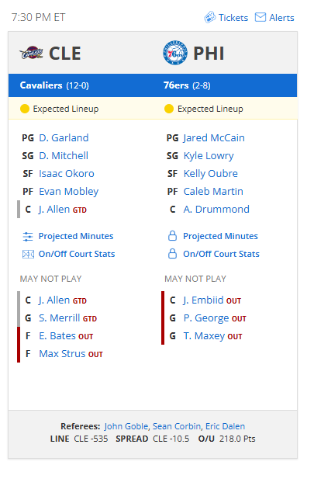Click the Cavaliers On/Off Court Stats court icon
The width and height of the screenshot is (314, 479).
(28, 254)
